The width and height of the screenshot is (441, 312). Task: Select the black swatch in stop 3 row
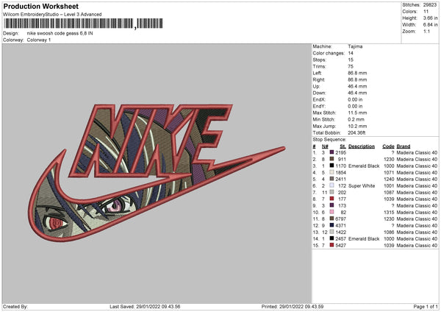pyautogui.click(x=332, y=166)
